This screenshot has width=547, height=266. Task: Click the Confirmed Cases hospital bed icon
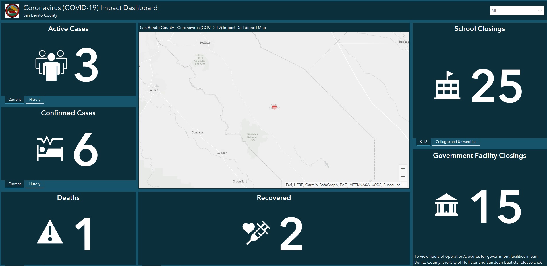(x=50, y=149)
